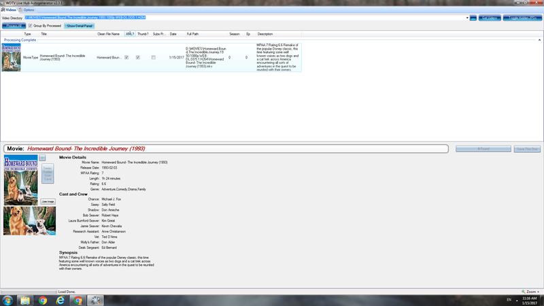Click the release date value '1993-02-03'
This screenshot has height=306, width=544.
point(109,167)
